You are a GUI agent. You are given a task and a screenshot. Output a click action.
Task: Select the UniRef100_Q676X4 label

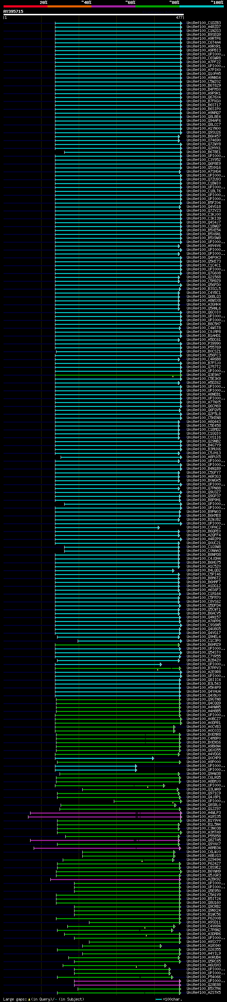coord(204,97)
